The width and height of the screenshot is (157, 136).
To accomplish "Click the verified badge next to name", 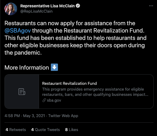I will 78,6.
